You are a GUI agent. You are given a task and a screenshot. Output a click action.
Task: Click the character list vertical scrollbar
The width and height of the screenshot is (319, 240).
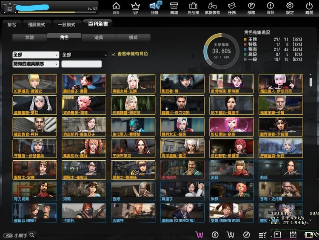(x=310, y=81)
